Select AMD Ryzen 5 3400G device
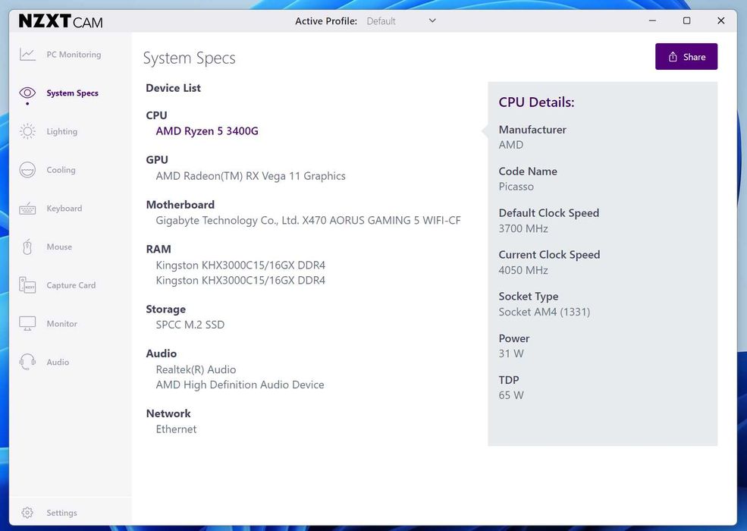The height and width of the screenshot is (531, 747). pyautogui.click(x=207, y=131)
